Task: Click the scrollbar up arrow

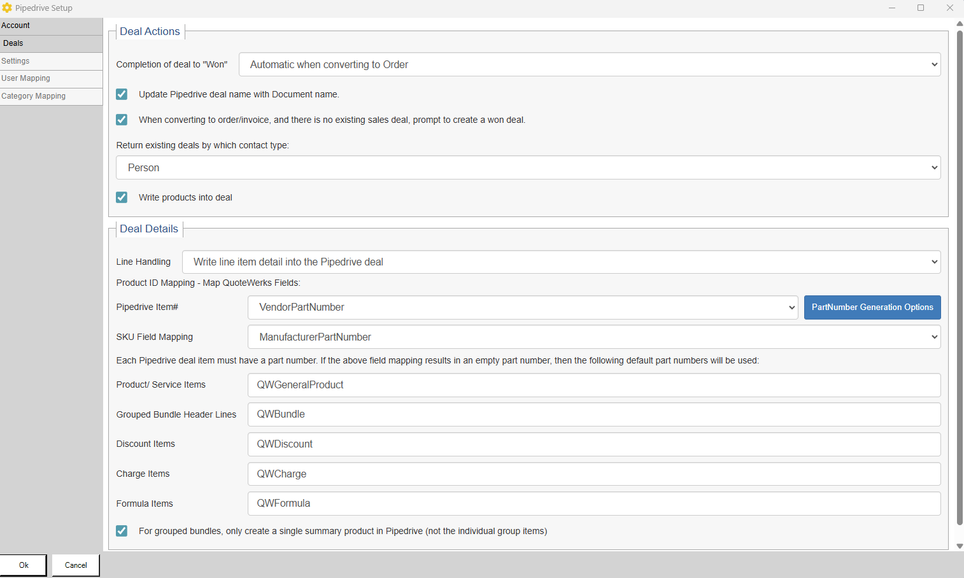Action: pos(960,24)
